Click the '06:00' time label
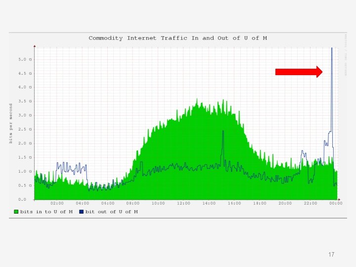The width and height of the screenshot is (356, 267). [x=108, y=203]
